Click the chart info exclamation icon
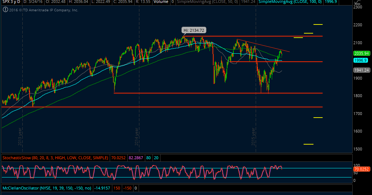The width and height of the screenshot is (372, 195). pos(5,10)
